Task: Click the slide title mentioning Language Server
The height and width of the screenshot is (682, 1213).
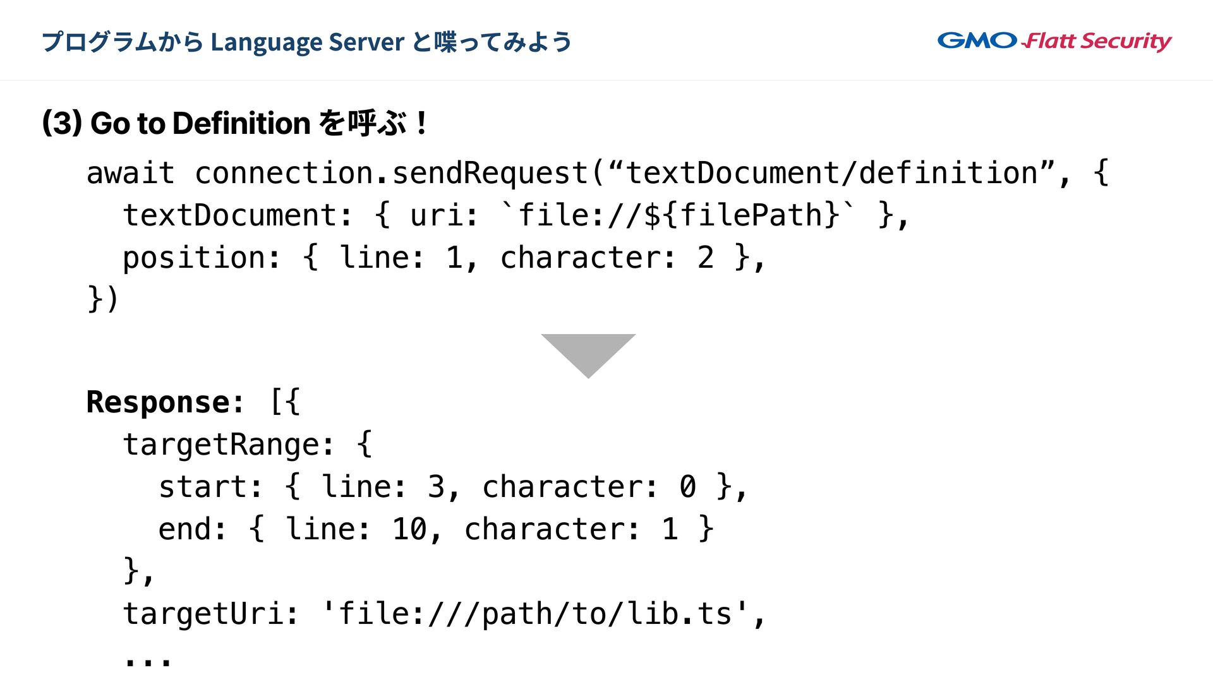Action: point(306,42)
